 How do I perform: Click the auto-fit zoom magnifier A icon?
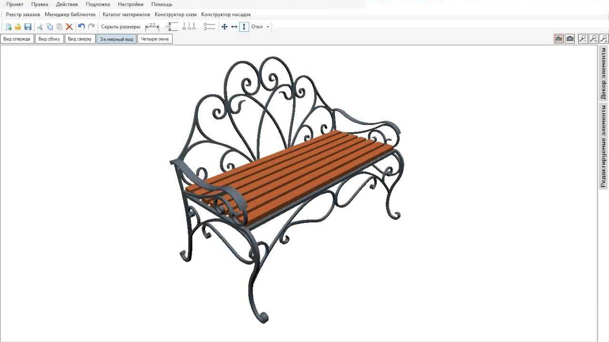pyautogui.click(x=604, y=39)
